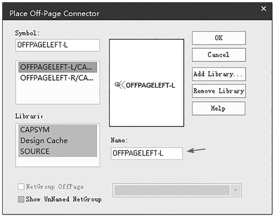Enable the NetGroup OffPage checkbox
Image resolution: width=274 pixels, height=216 pixels.
pyautogui.click(x=21, y=187)
